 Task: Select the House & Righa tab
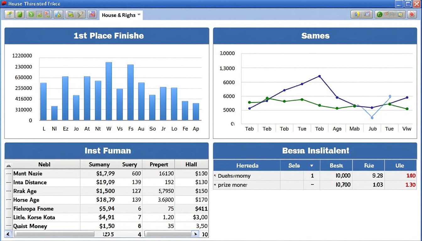tap(118, 15)
